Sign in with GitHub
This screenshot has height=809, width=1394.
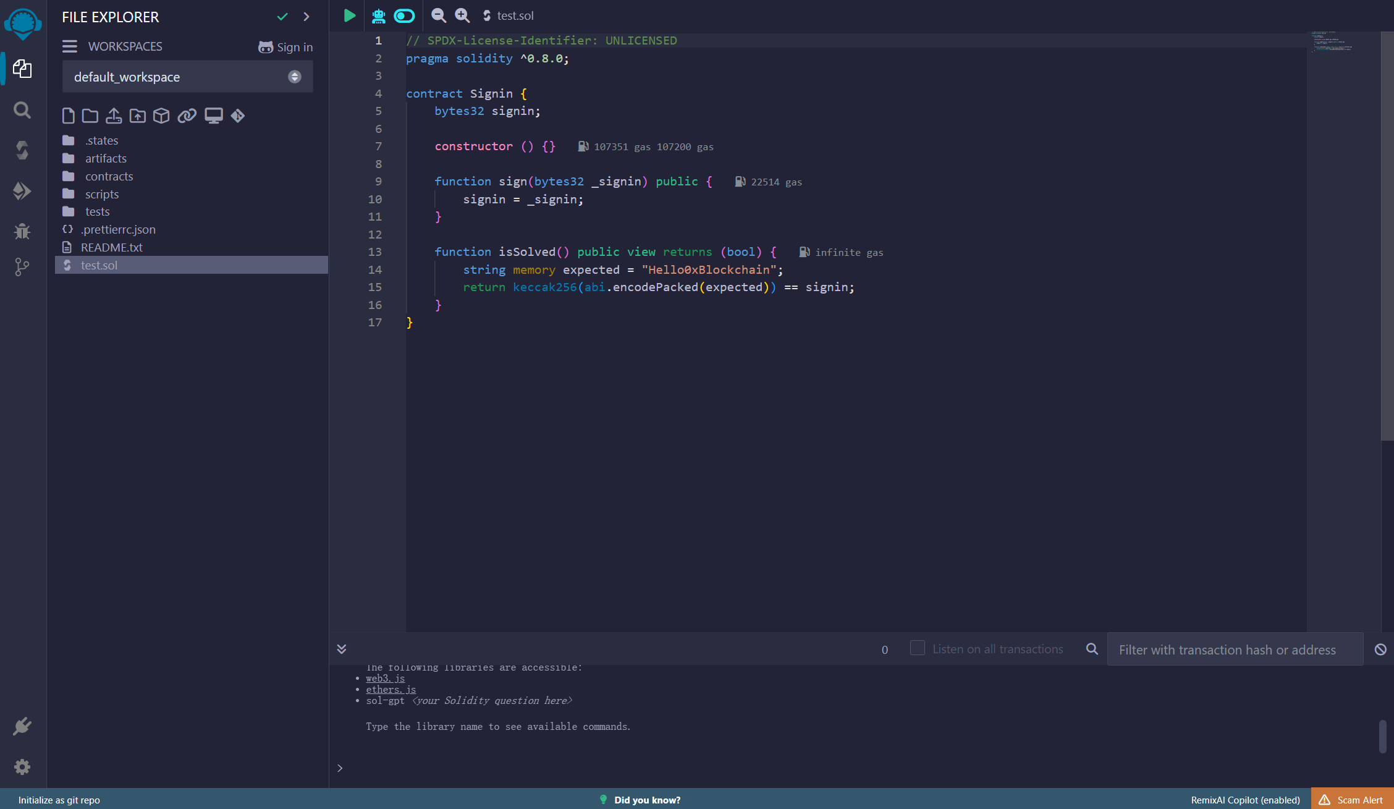pyautogui.click(x=285, y=47)
